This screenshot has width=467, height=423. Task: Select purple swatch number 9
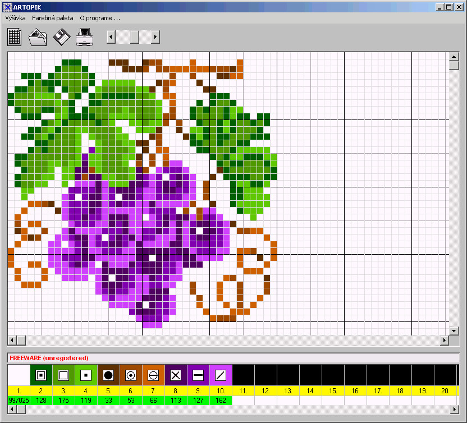click(198, 375)
